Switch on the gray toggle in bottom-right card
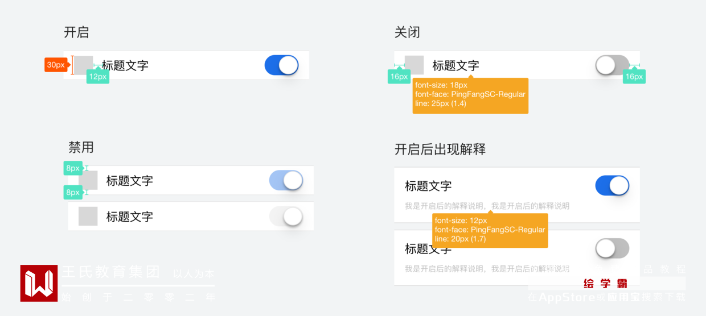Screen dimensions: 706x316 pos(612,248)
